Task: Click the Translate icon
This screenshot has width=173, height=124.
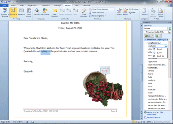Action: [x=37, y=12]
